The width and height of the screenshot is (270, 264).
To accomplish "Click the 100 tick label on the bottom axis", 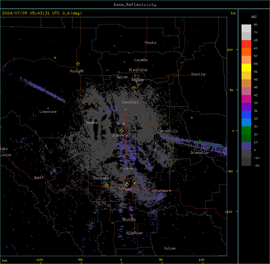I will click(201, 260).
